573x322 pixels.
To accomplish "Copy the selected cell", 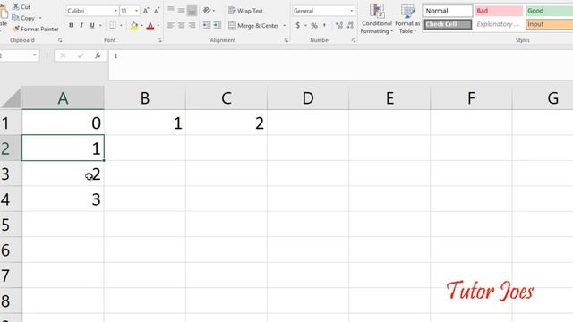I will pos(24,18).
